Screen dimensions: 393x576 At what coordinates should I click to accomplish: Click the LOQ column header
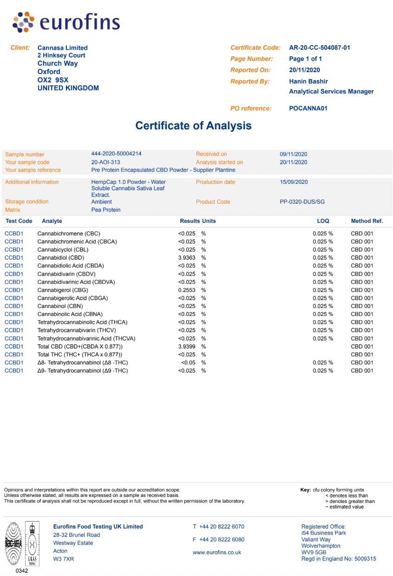click(x=323, y=221)
